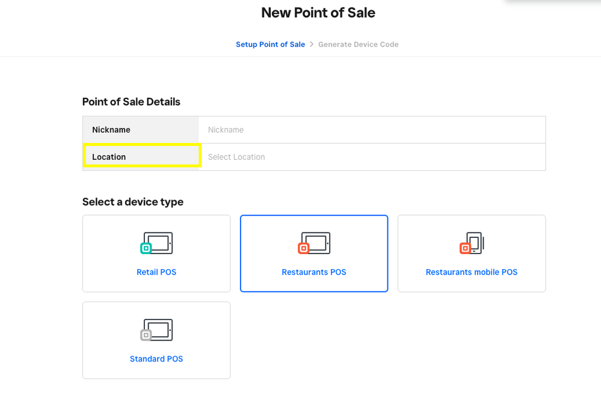This screenshot has width=601, height=400.
Task: Pick the Restaurants mobile POS text label
Action: tap(472, 272)
